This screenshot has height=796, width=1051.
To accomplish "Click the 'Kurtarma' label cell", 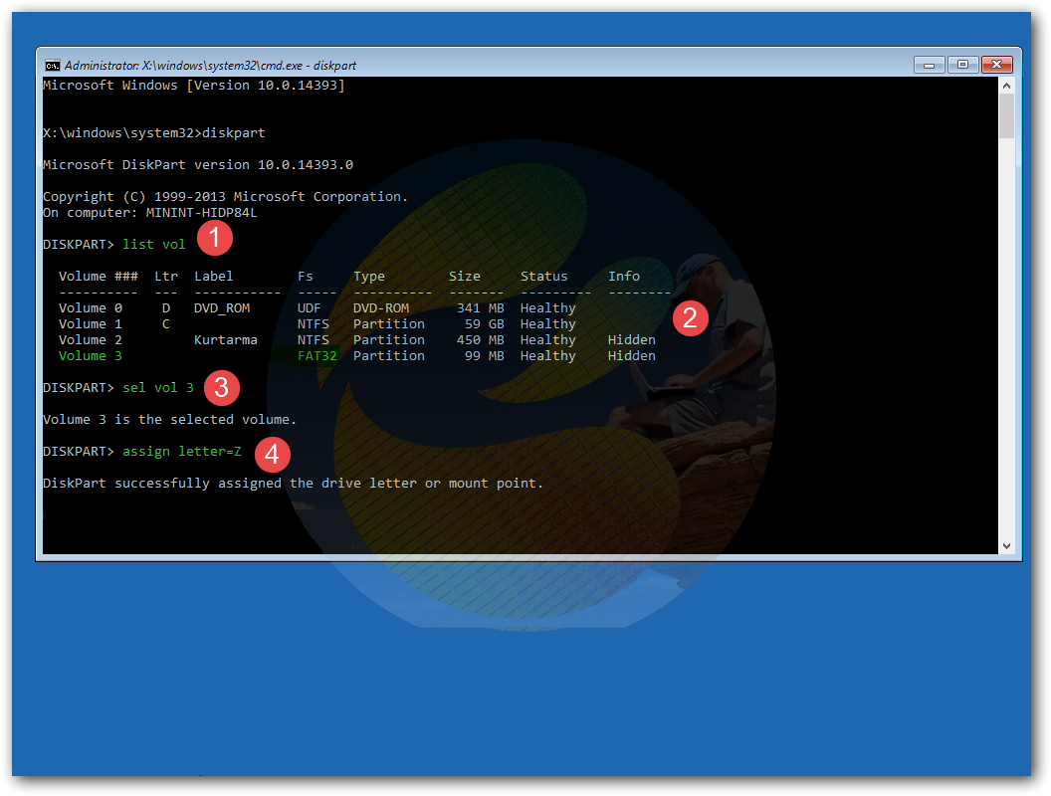I will tap(226, 340).
